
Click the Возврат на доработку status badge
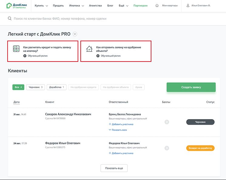coord(200,148)
